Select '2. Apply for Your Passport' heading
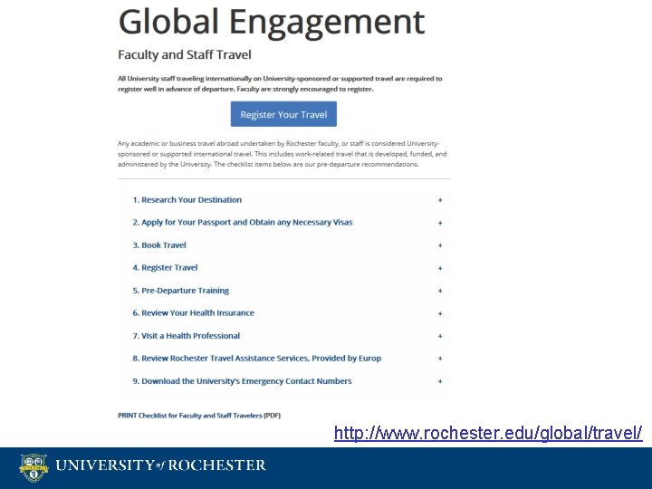The height and width of the screenshot is (489, 652). (x=243, y=222)
